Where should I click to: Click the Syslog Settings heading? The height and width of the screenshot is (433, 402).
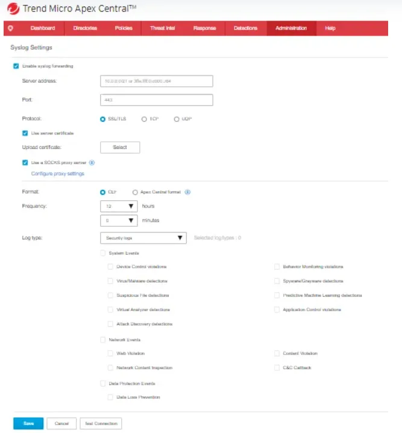click(31, 48)
